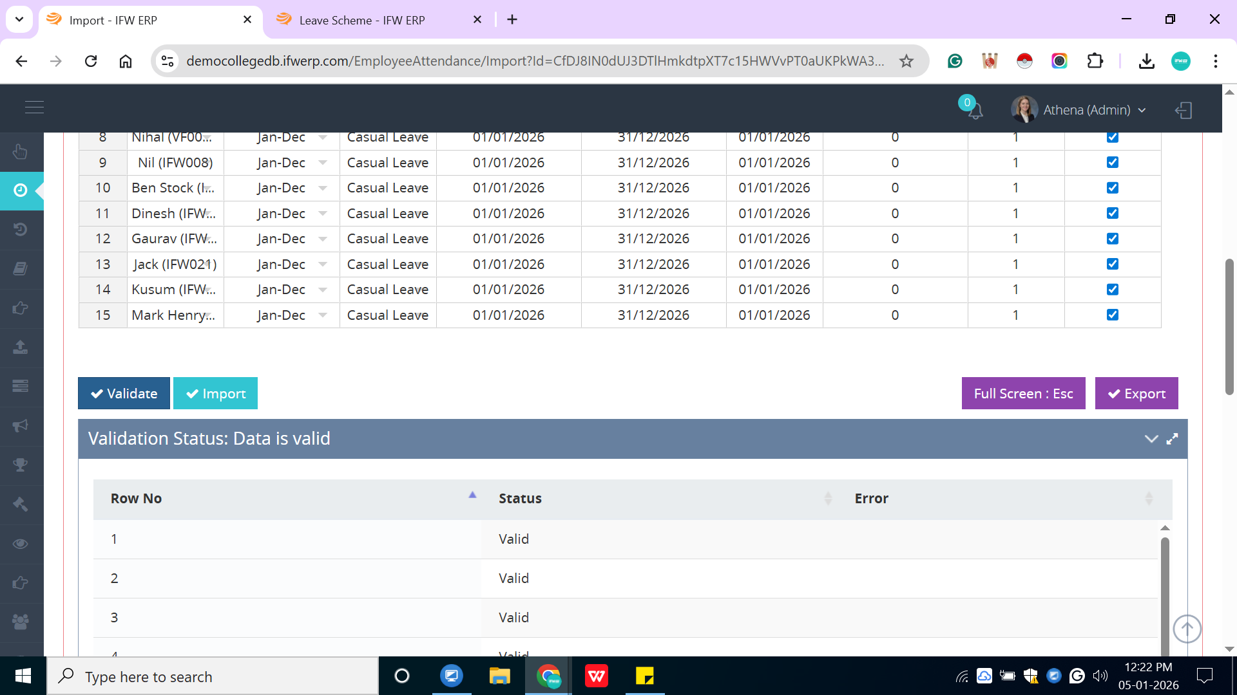The width and height of the screenshot is (1237, 695).
Task: Open Jan-Dec dropdown for row 15 Mark Henry
Action: (x=323, y=315)
